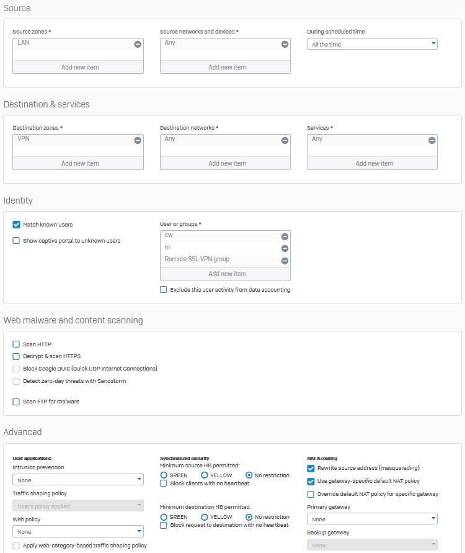Select GREEN for minimum source HB
The height and width of the screenshot is (553, 465).
point(164,475)
